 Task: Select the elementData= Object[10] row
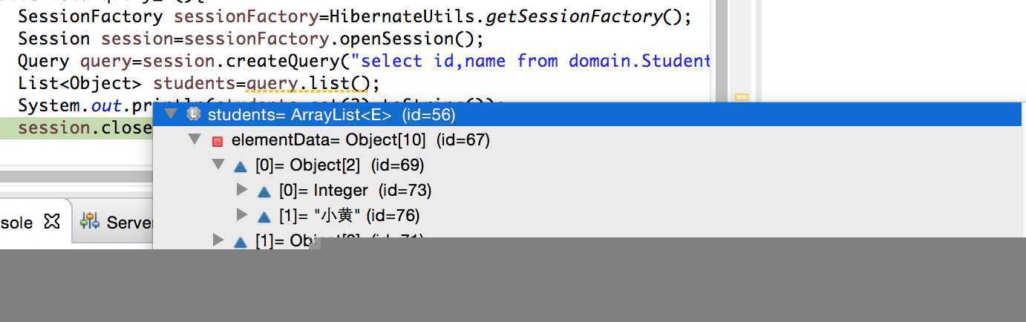click(587, 139)
